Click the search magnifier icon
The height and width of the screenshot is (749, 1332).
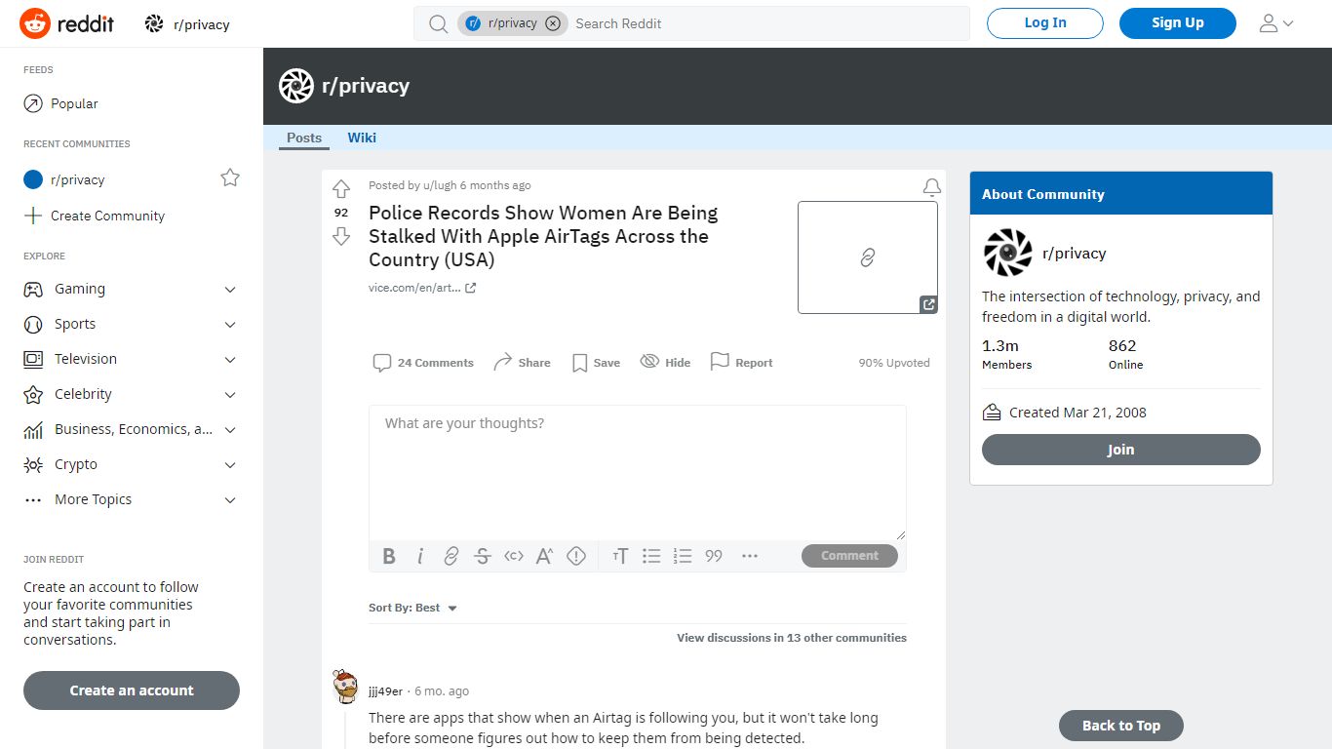[439, 23]
